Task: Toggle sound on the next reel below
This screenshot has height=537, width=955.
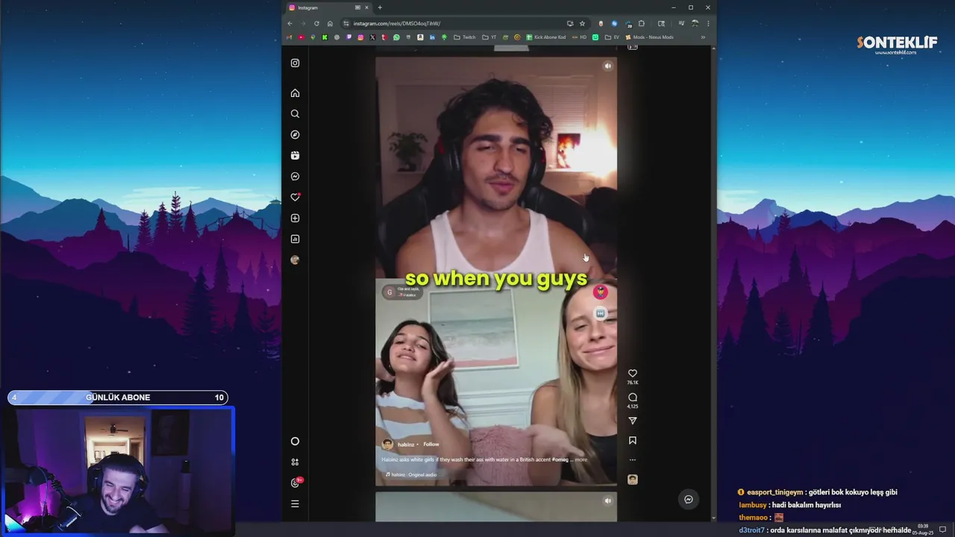Action: (x=607, y=500)
